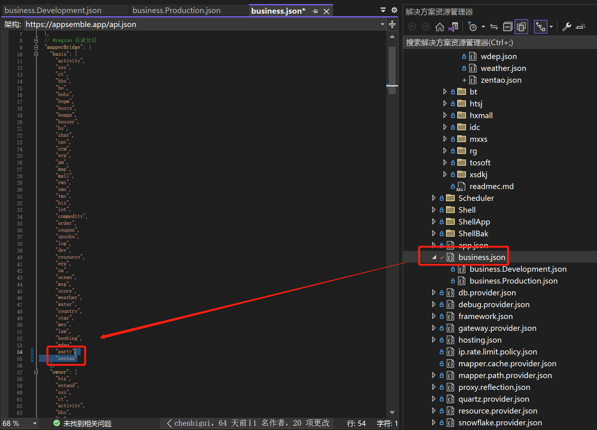Collapse the owner array
This screenshot has height=430, width=597.
tap(36, 372)
